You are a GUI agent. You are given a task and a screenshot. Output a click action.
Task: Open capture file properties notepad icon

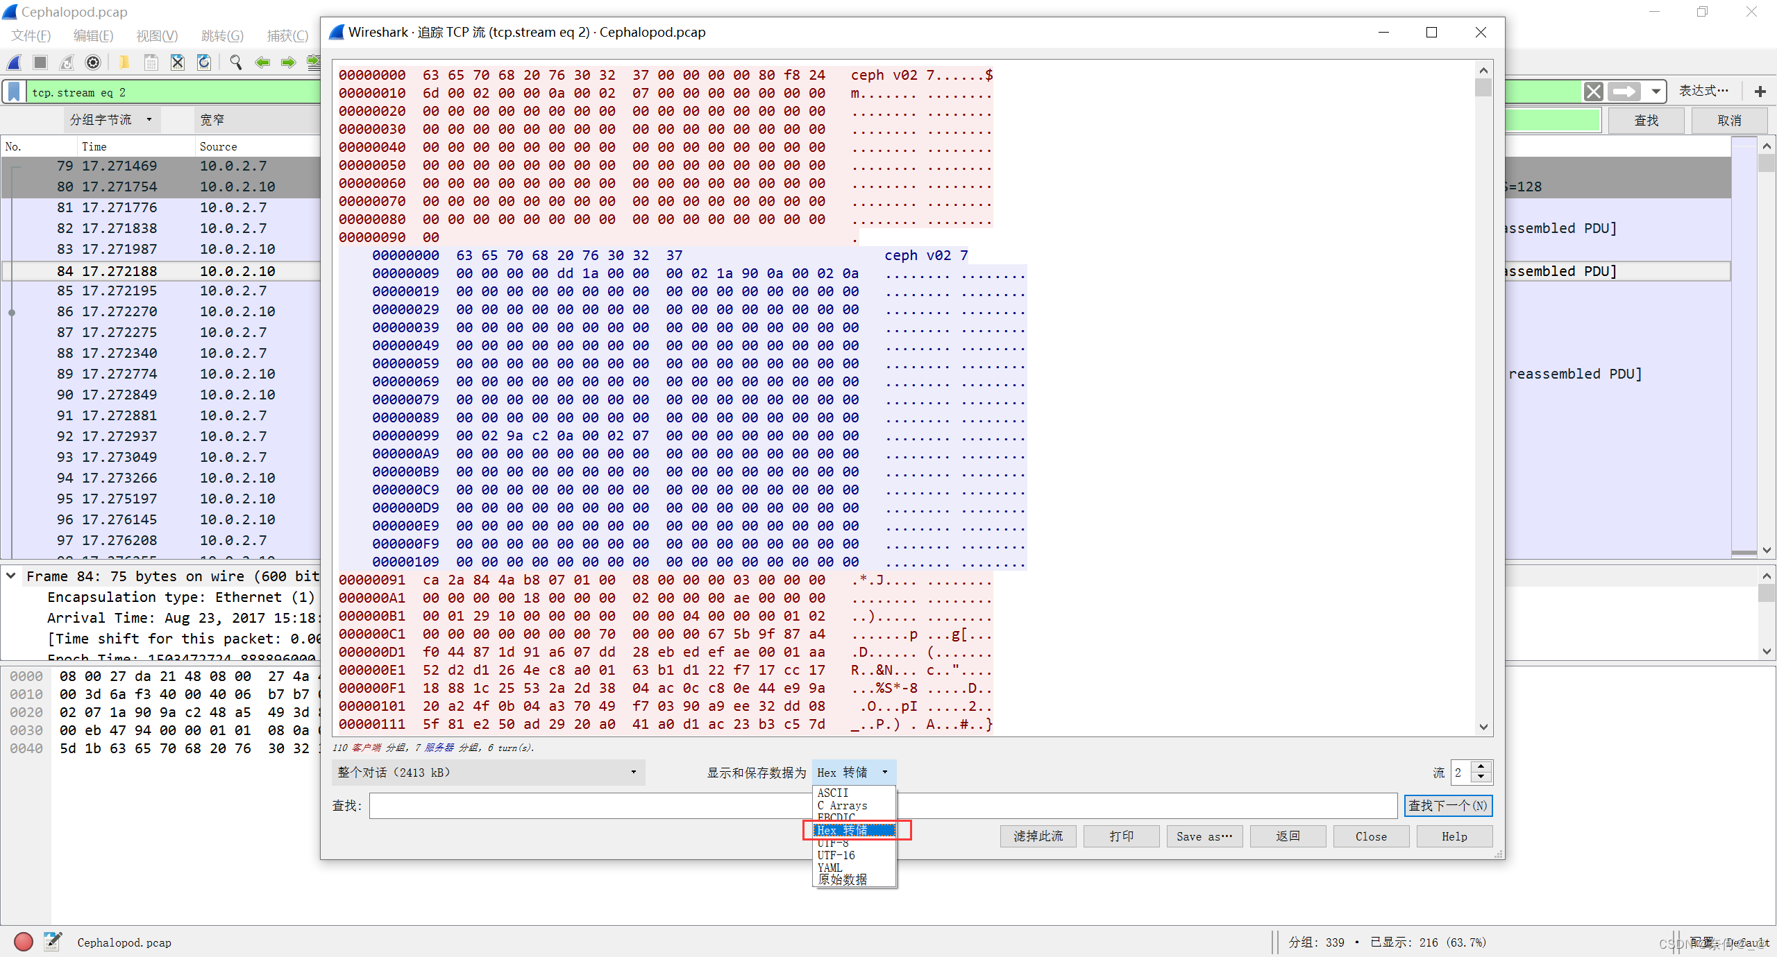click(x=52, y=942)
